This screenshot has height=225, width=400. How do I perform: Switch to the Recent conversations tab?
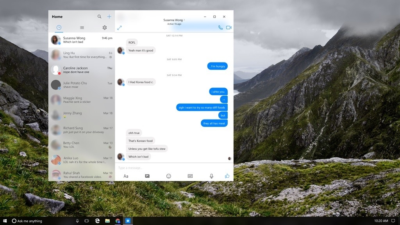pos(59,27)
